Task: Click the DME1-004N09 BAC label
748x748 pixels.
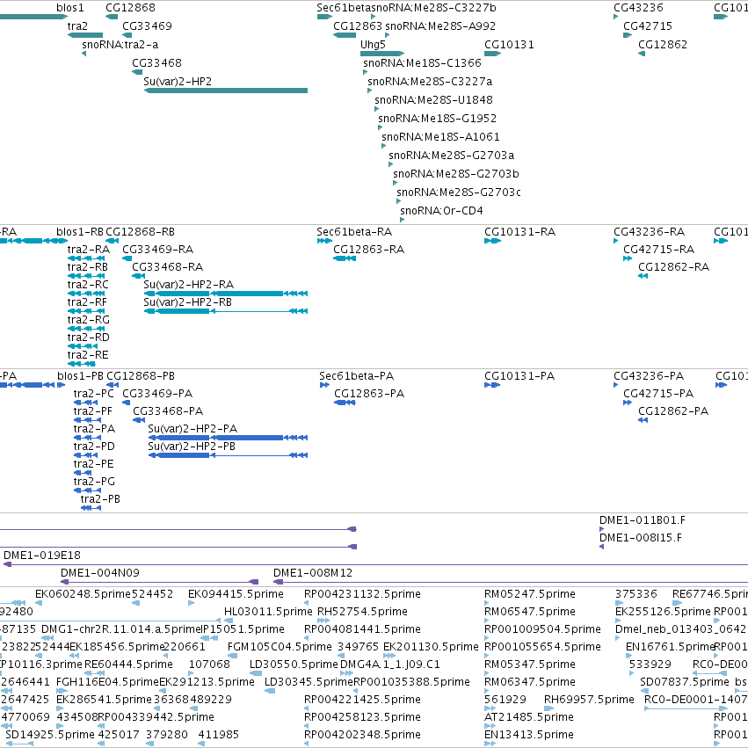Action: pos(100,573)
